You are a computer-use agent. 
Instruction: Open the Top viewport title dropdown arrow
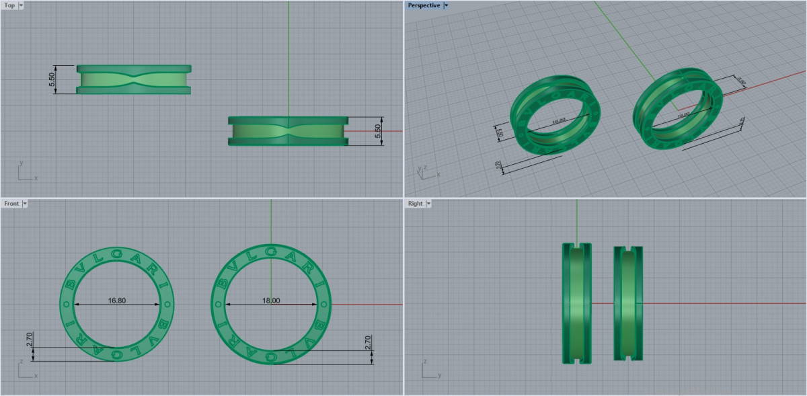21,5
